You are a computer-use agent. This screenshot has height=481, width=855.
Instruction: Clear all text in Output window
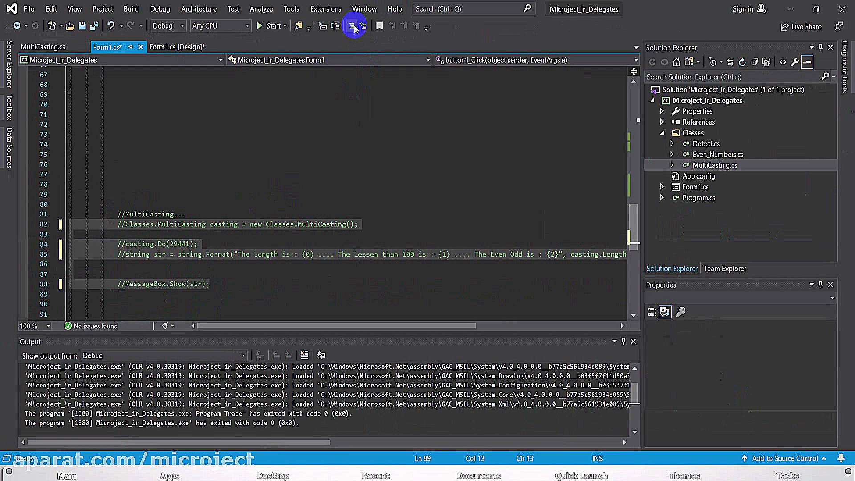(x=304, y=355)
